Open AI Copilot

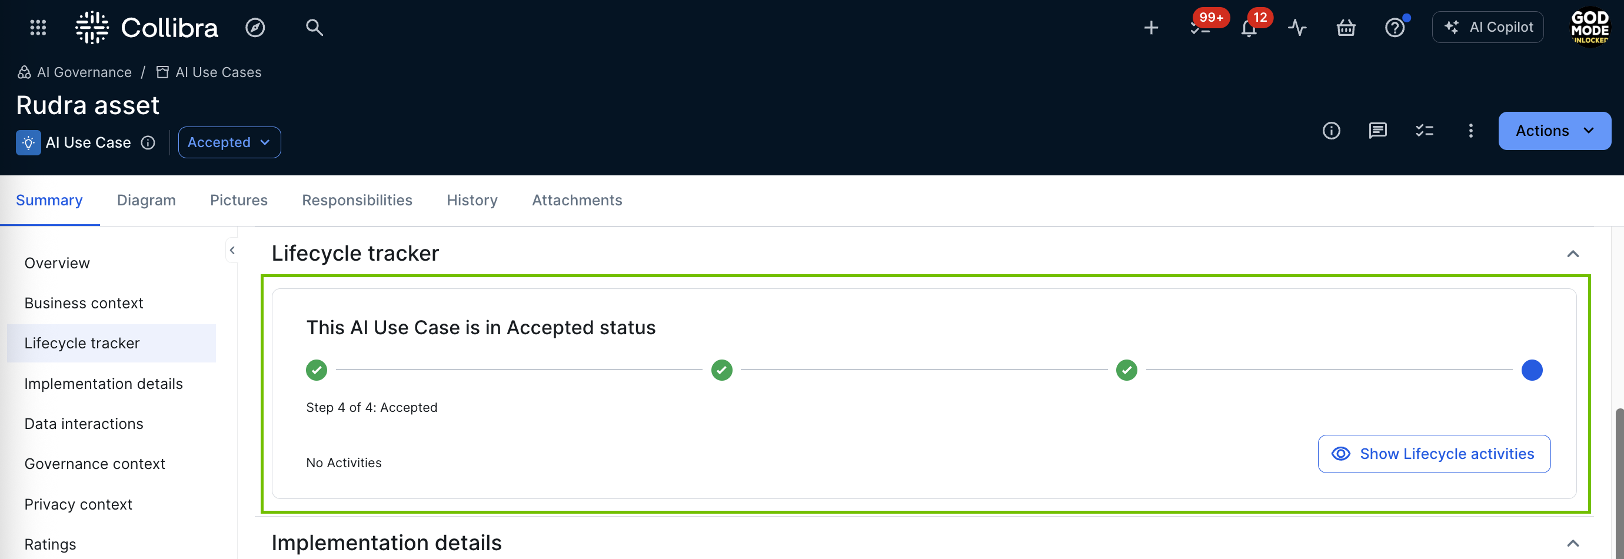point(1487,27)
